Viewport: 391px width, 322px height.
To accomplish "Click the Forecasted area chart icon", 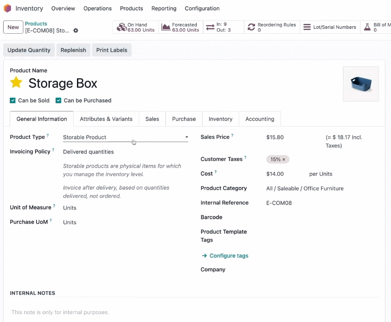I will pyautogui.click(x=166, y=27).
